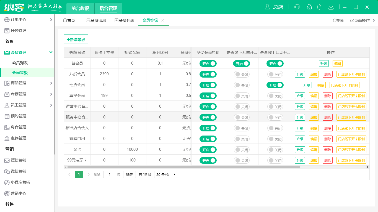Expand the 库存管理 sidebar chevron

tap(51, 94)
